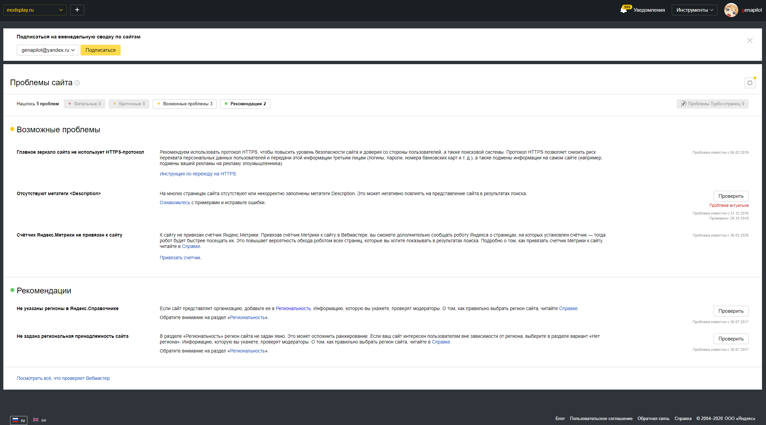Click the Фатальные 0 filter tab
Viewport: 766px width, 425px height.
point(85,104)
